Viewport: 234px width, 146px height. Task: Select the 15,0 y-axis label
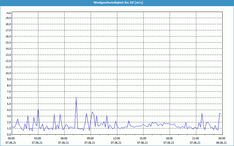click(8, 42)
